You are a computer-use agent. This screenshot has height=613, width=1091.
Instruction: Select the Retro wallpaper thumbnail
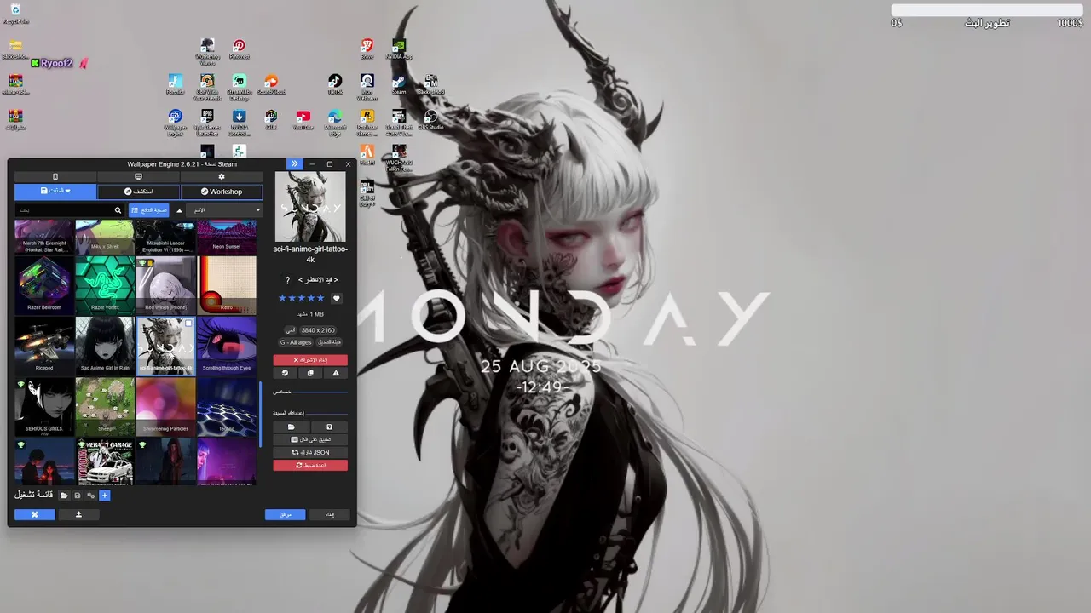[227, 285]
